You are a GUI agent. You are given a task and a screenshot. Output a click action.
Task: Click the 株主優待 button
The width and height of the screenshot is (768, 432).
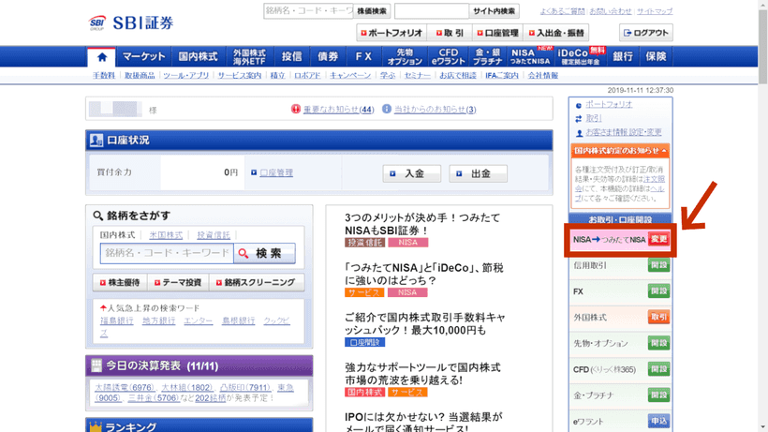pos(120,283)
